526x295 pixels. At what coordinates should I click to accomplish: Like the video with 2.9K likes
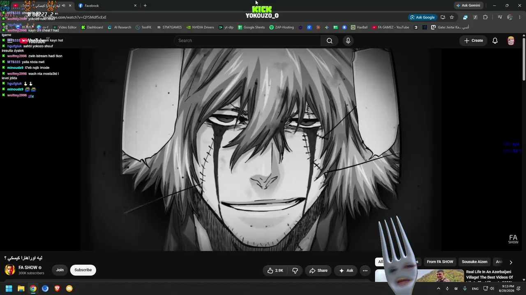click(275, 270)
